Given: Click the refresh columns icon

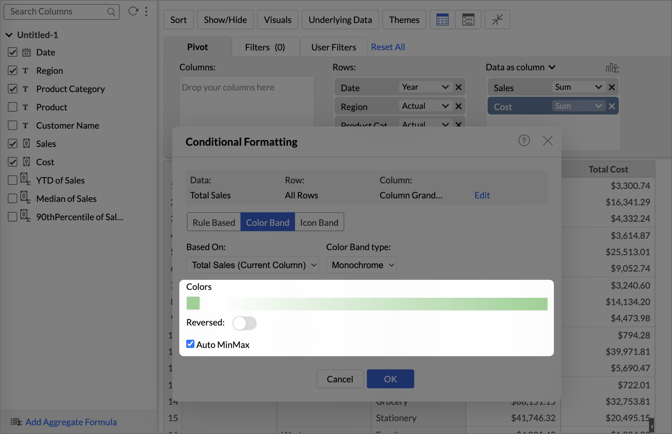Looking at the screenshot, I should [x=133, y=11].
